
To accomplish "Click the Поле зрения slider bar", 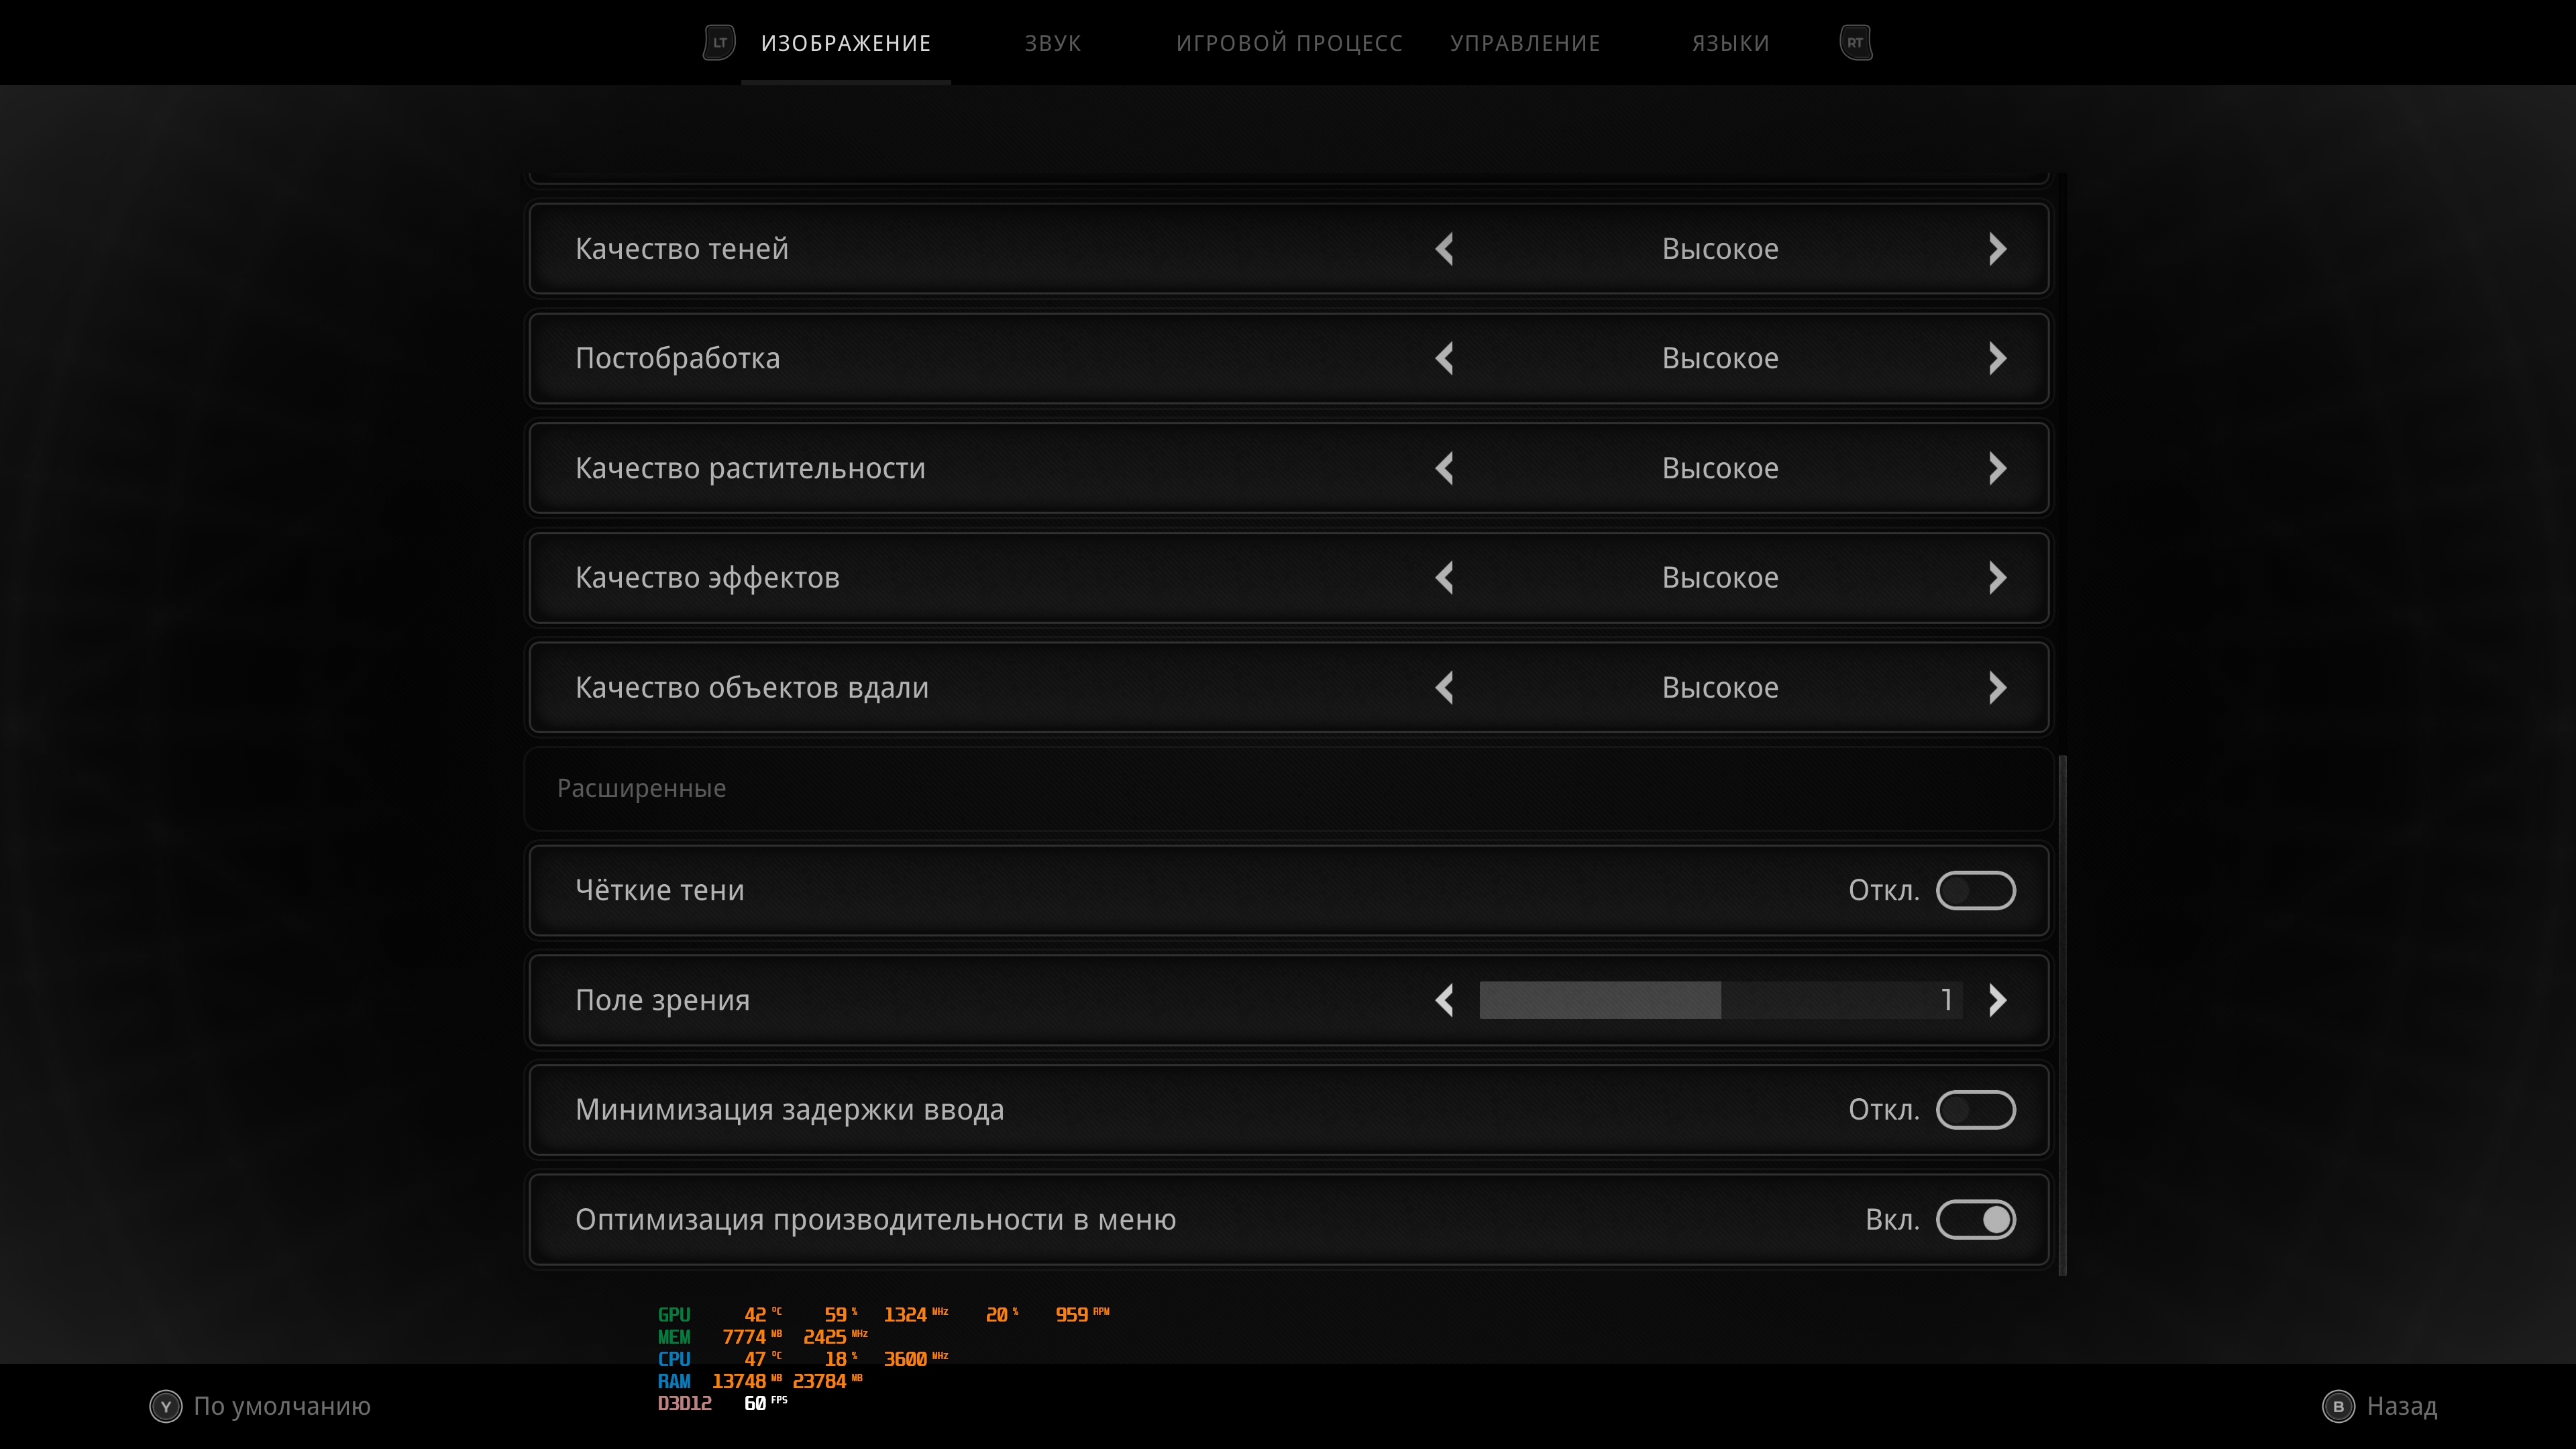I will pos(1720,1000).
